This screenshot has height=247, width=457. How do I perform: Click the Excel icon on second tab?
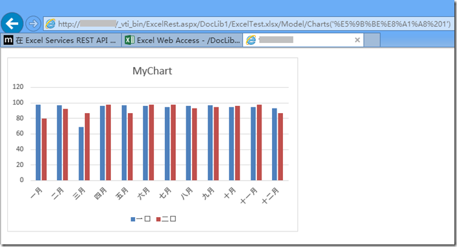pyautogui.click(x=129, y=40)
